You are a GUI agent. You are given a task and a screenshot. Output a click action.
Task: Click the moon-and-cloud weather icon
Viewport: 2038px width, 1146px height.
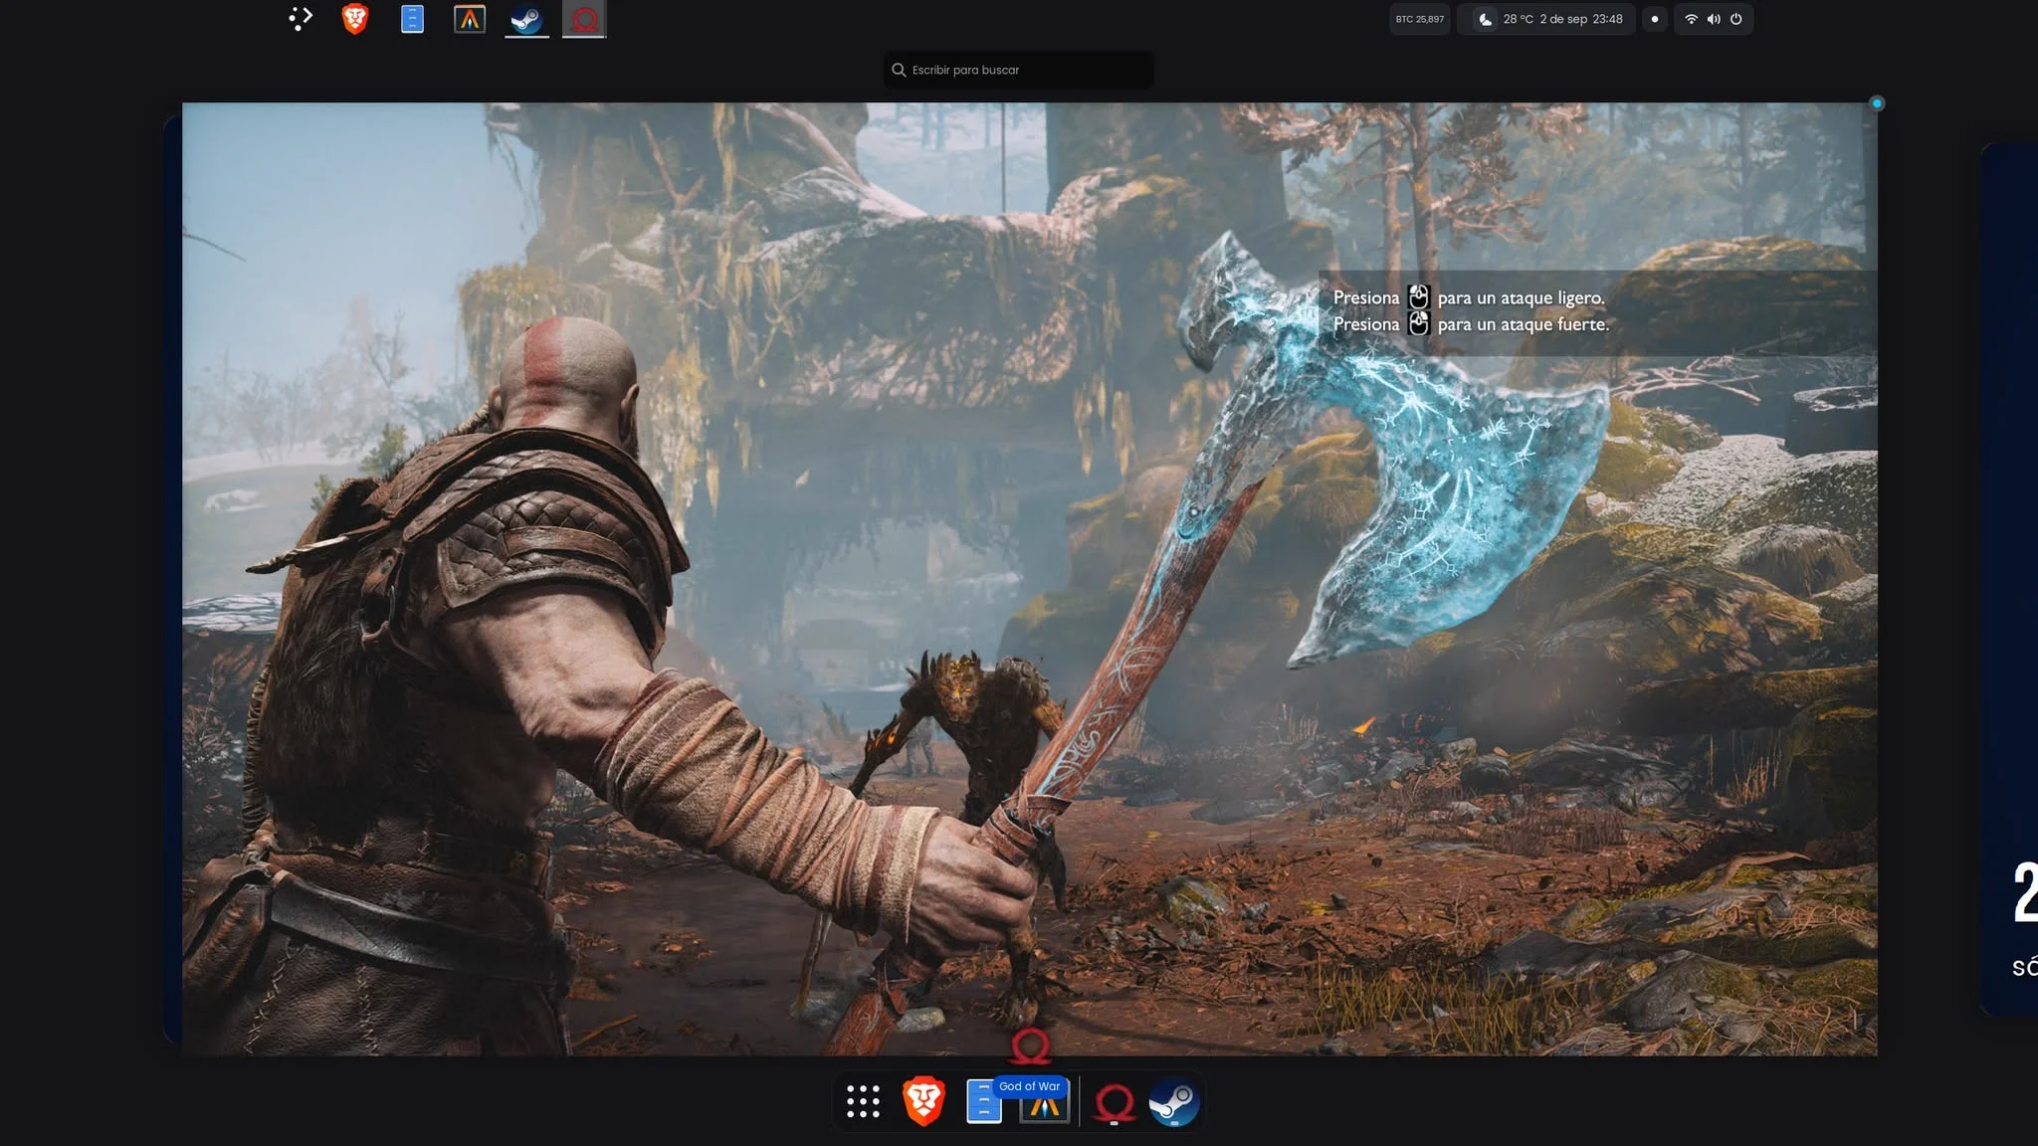click(1485, 19)
